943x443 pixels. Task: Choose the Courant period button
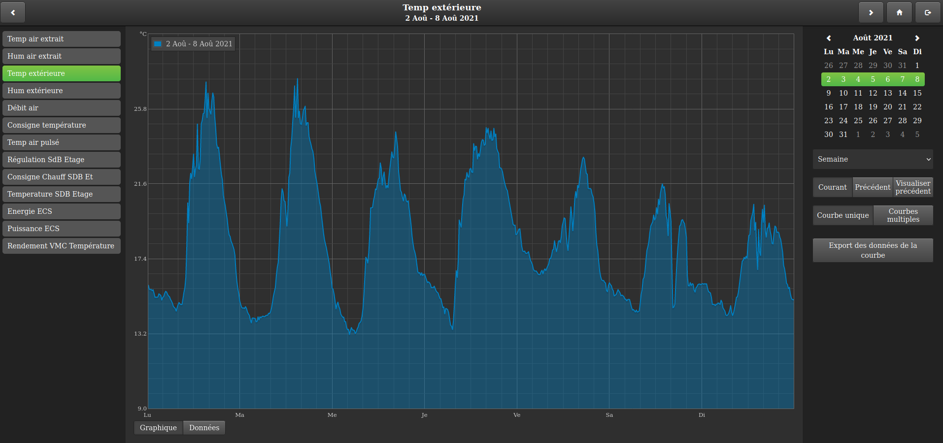coord(832,187)
